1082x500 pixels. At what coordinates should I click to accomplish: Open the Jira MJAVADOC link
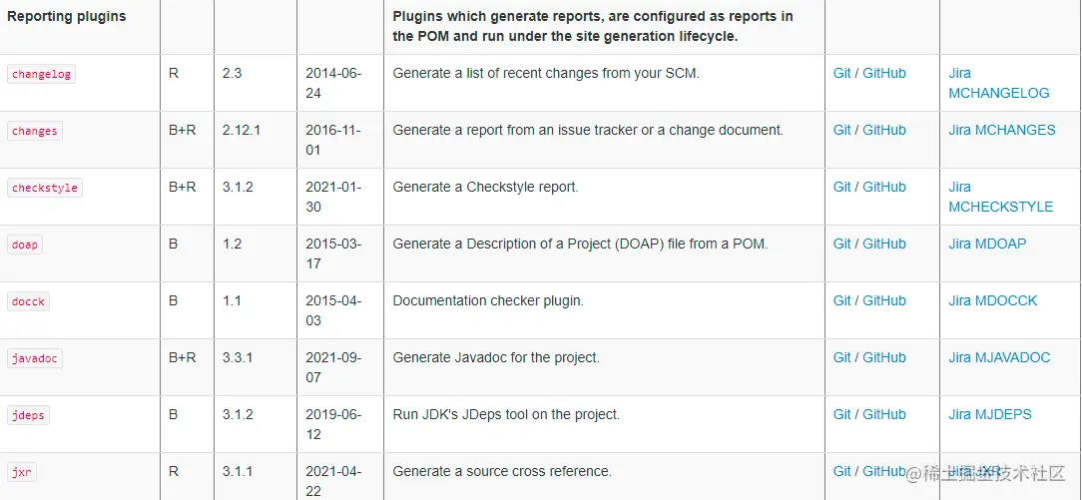999,357
